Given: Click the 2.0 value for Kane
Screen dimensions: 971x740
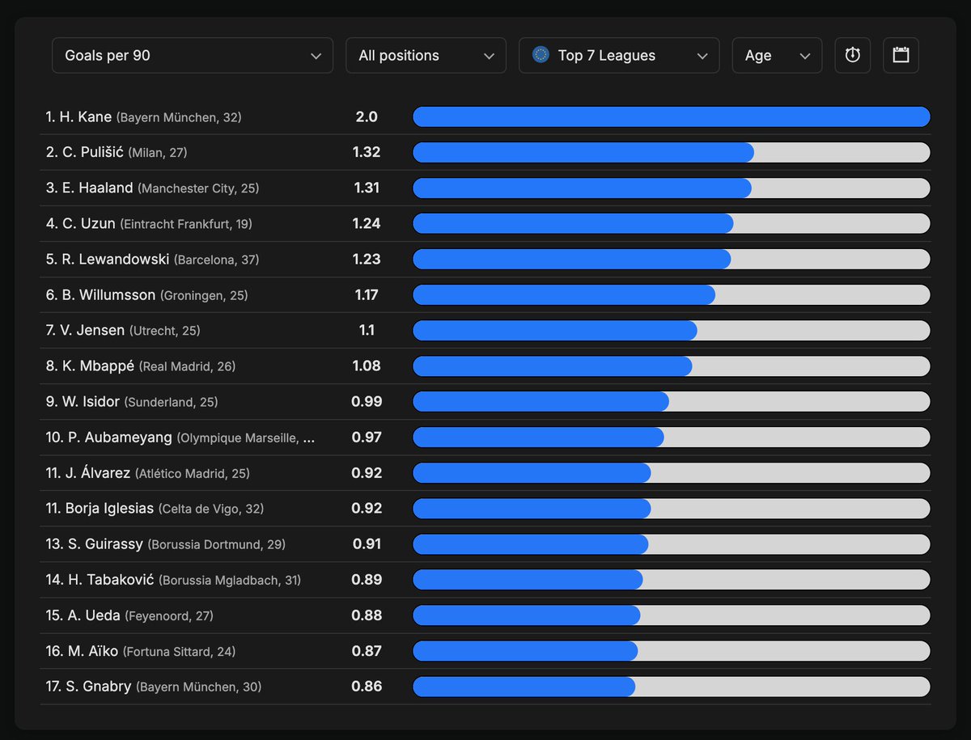Looking at the screenshot, I should click(367, 117).
